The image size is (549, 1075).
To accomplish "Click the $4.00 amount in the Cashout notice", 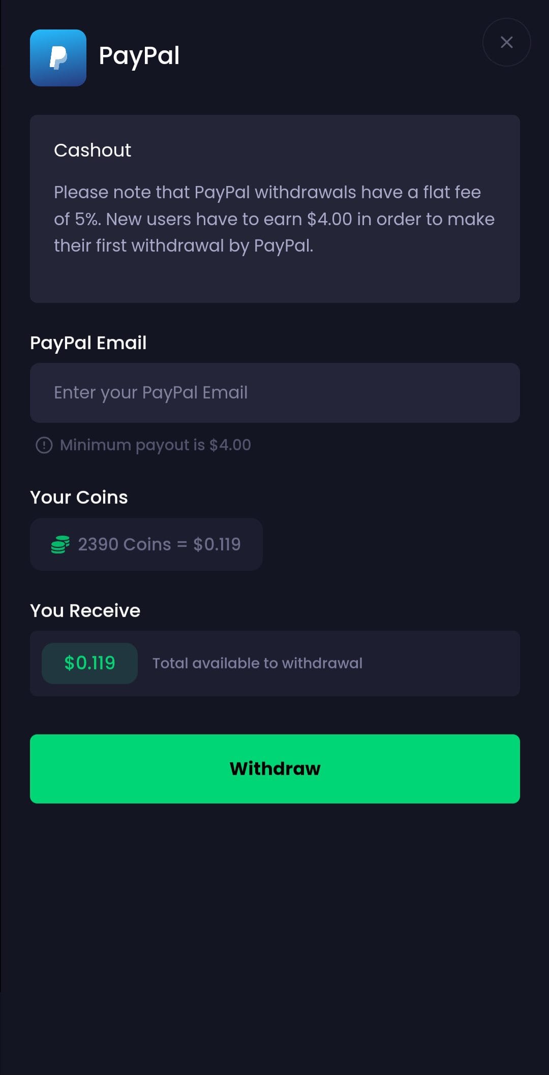I will click(329, 219).
